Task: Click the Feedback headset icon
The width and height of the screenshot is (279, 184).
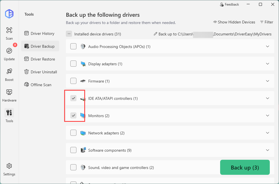Action: pyautogui.click(x=222, y=4)
